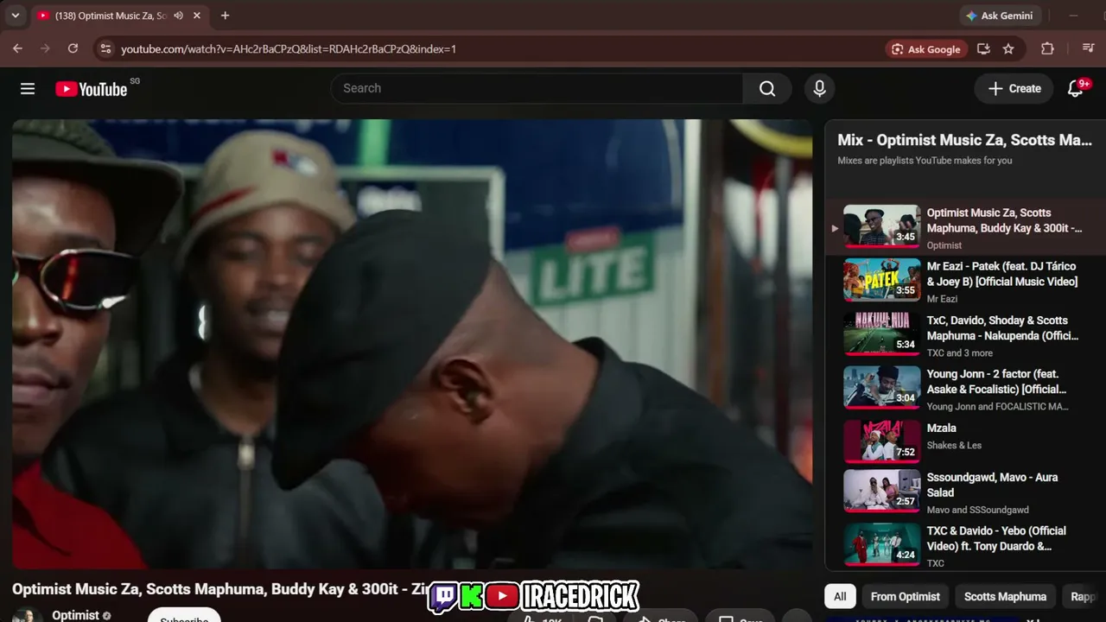
Task: Open the Optimist channel avatar
Action: click(27, 615)
